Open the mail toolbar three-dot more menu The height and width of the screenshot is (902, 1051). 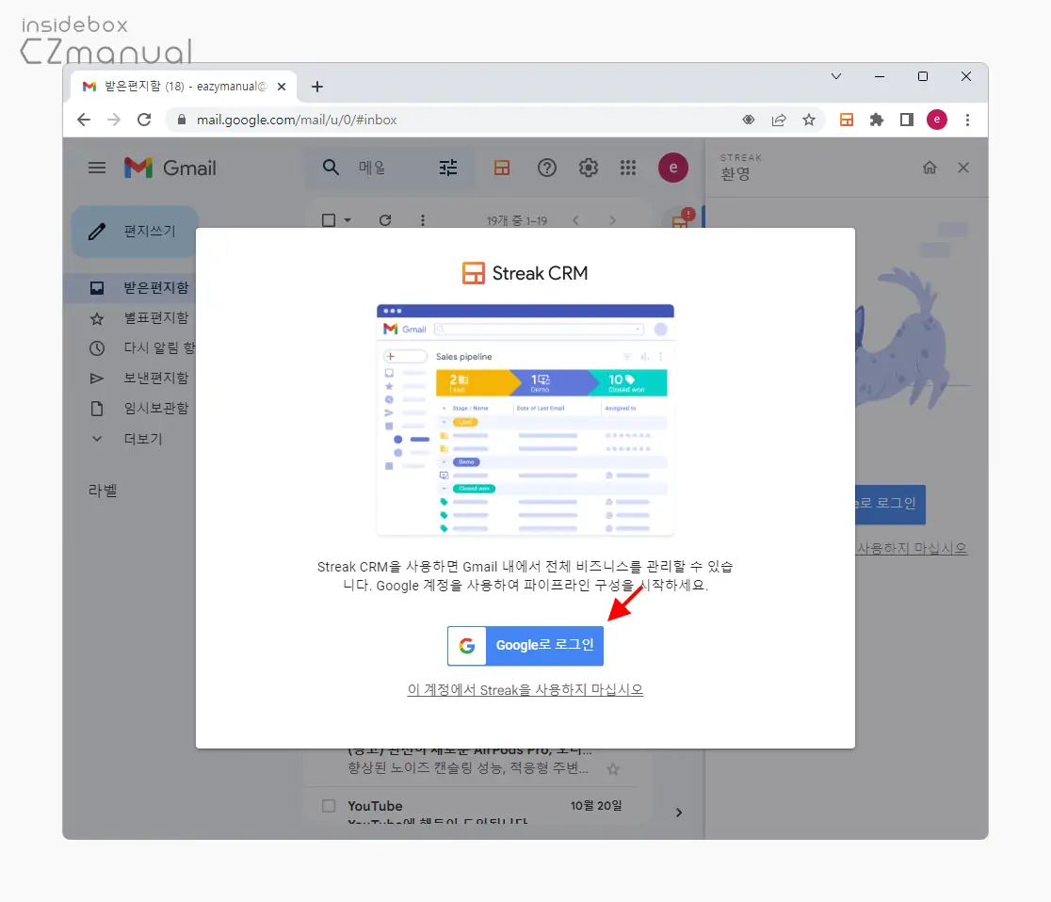pos(422,219)
